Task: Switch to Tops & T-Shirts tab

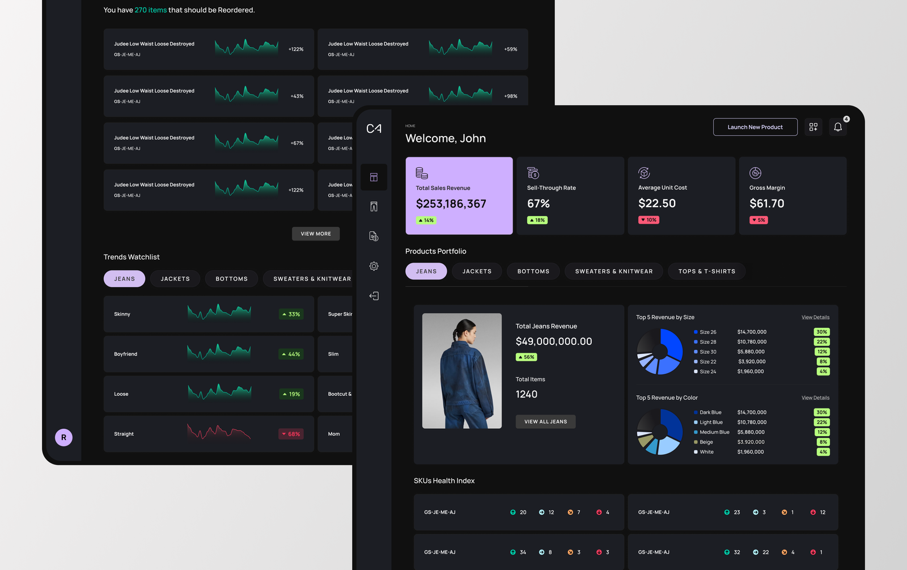Action: coord(706,272)
